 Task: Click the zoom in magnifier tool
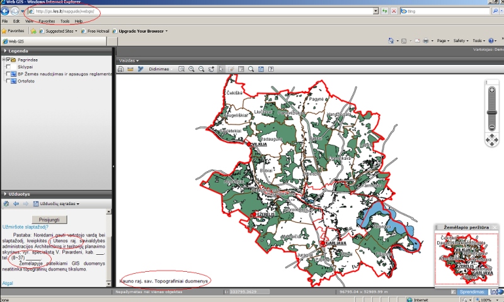(192, 69)
